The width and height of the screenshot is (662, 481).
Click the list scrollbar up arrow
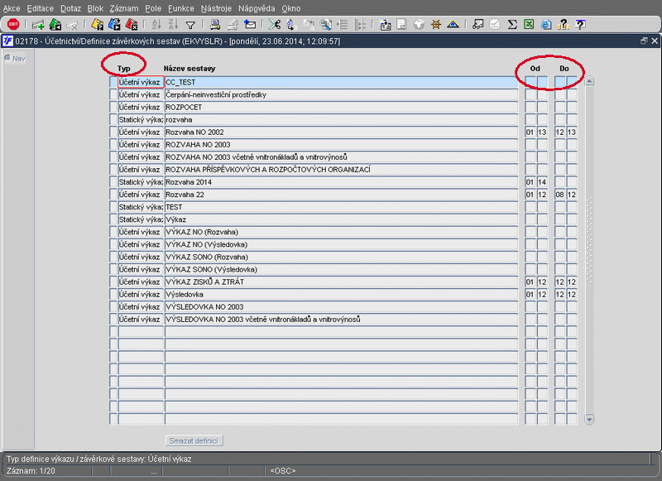tap(589, 81)
